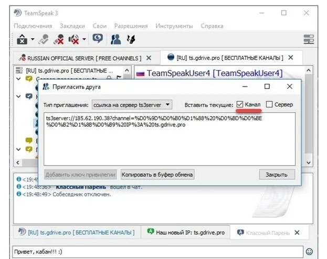Select the [RU] ts.gdrive.pro root tree item
This screenshot has width=327, height=259.
tap(69, 71)
